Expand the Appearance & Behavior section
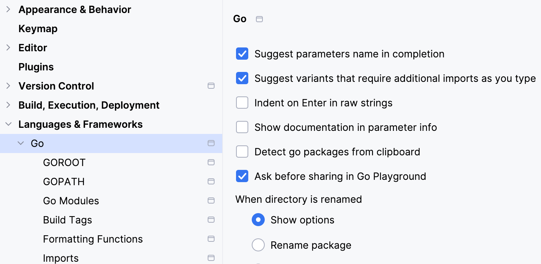541x264 pixels. coord(8,9)
